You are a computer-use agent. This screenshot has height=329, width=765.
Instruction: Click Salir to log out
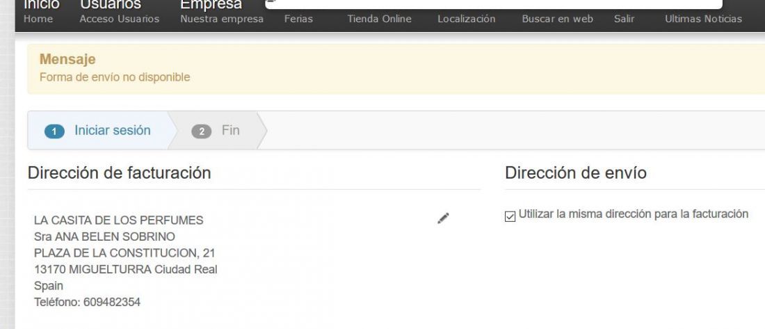[624, 19]
